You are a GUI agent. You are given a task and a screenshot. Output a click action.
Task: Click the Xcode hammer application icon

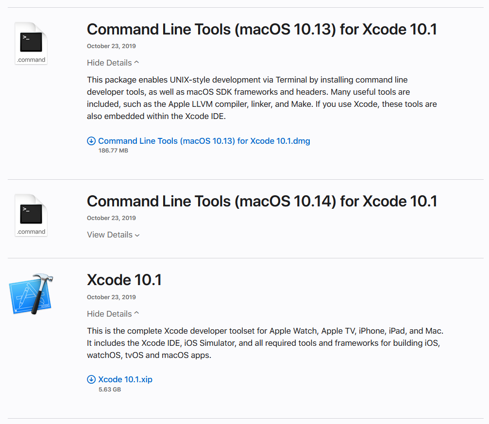pyautogui.click(x=31, y=293)
